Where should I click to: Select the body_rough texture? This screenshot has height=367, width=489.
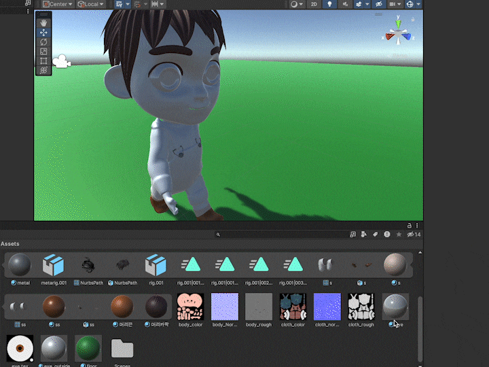tap(259, 310)
